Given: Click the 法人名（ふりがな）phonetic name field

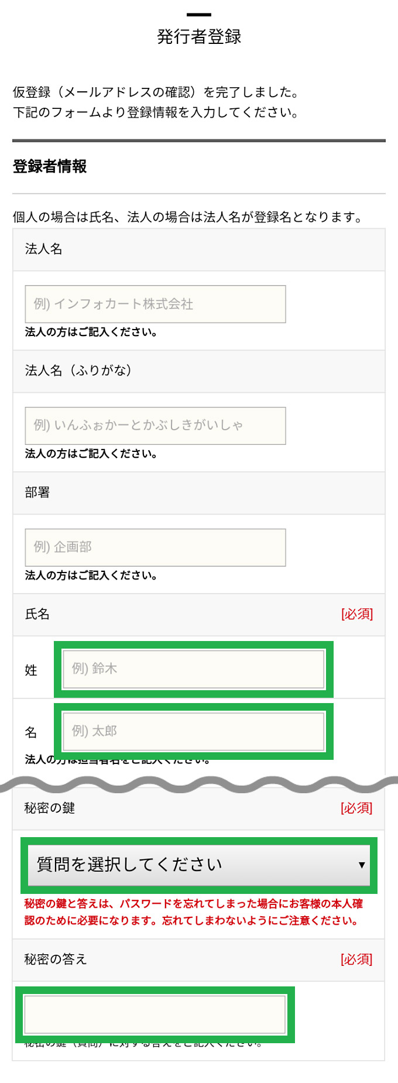Looking at the screenshot, I should tap(155, 425).
